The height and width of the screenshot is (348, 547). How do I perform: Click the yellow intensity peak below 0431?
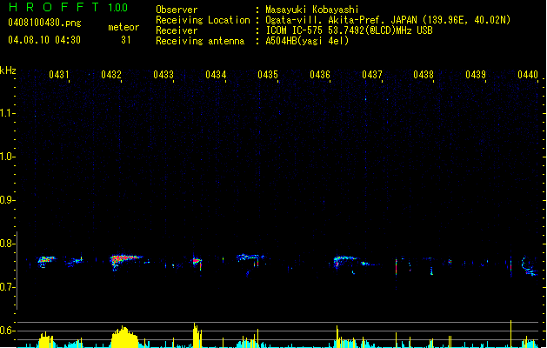(46, 339)
